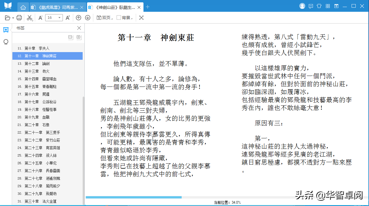Collapse all bookmarks with minus icon
The width and height of the screenshot is (369, 206).
(71, 37)
